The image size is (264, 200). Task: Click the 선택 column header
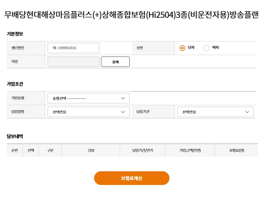pyautogui.click(x=31, y=150)
